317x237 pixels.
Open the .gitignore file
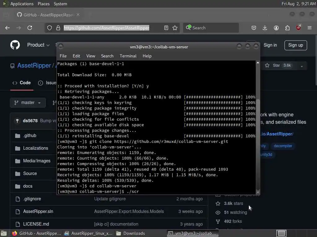click(x=32, y=199)
